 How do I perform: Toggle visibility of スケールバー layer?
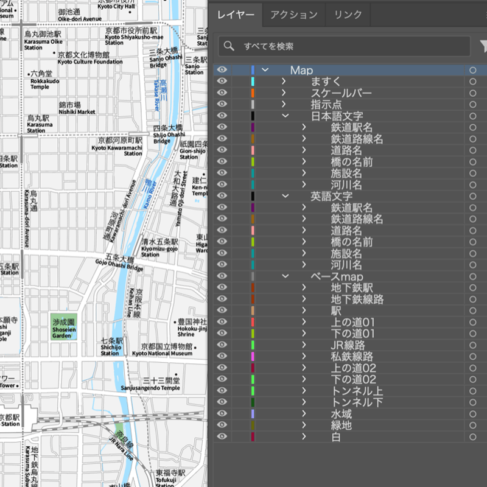click(222, 93)
